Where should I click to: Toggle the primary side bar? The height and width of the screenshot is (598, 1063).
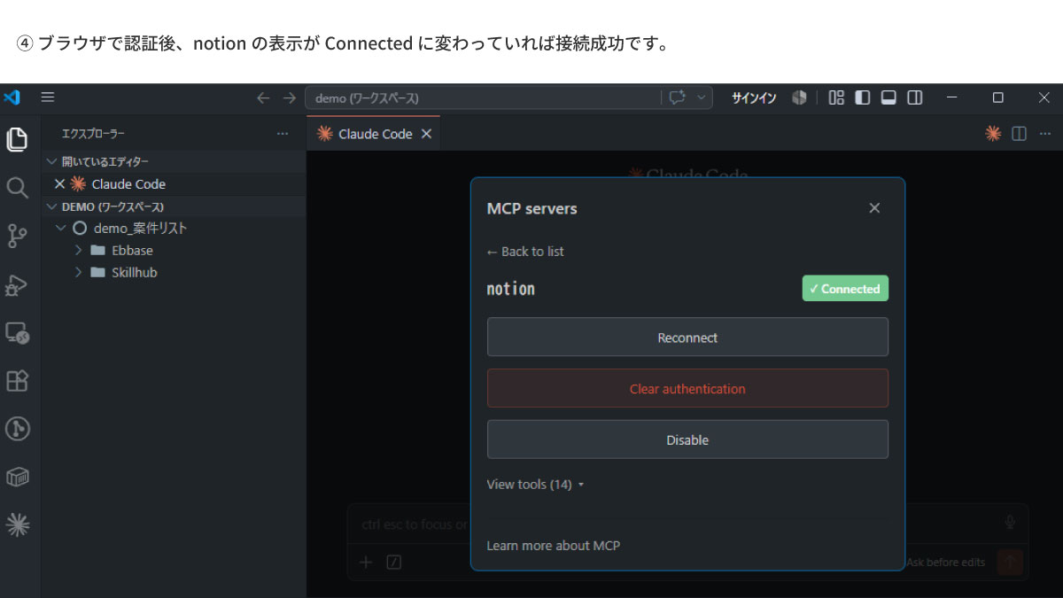click(x=863, y=97)
